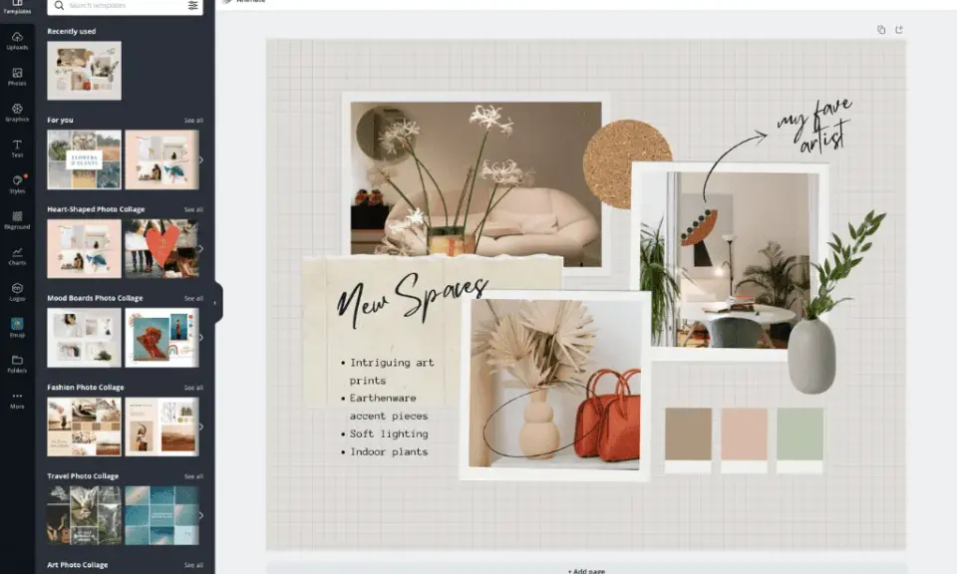Open the Graphics sidebar tab

[x=17, y=113]
